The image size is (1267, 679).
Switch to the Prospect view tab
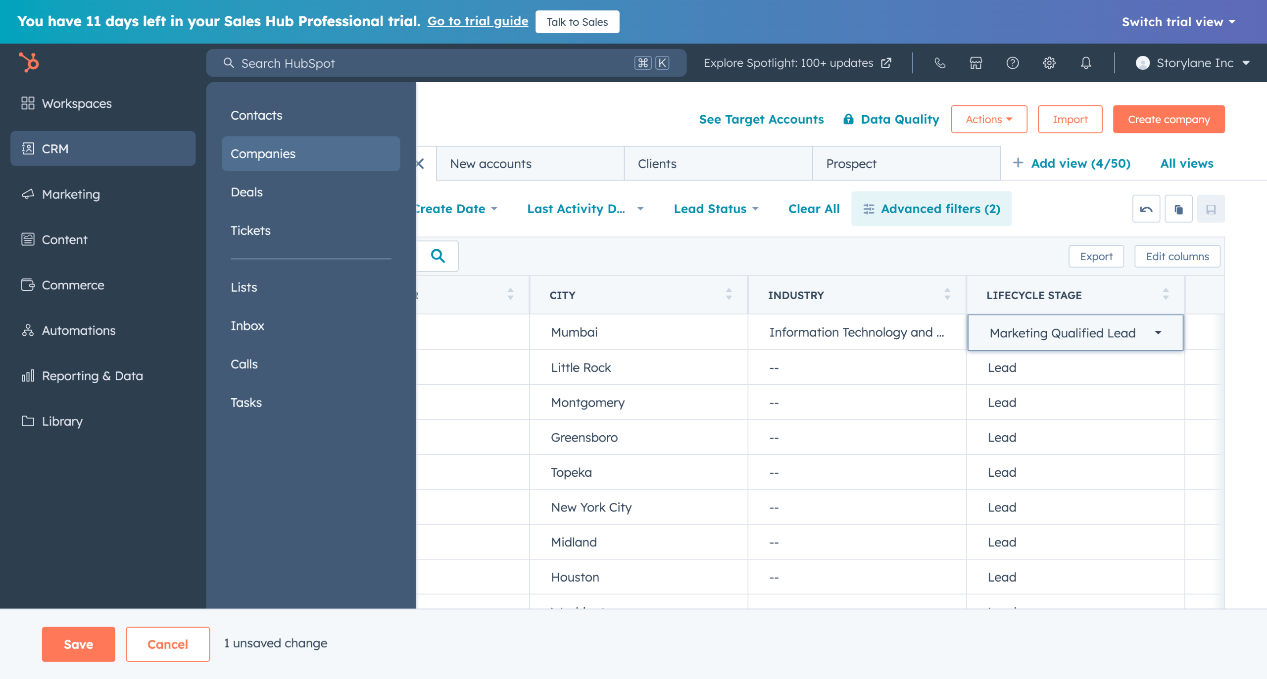pyautogui.click(x=906, y=164)
